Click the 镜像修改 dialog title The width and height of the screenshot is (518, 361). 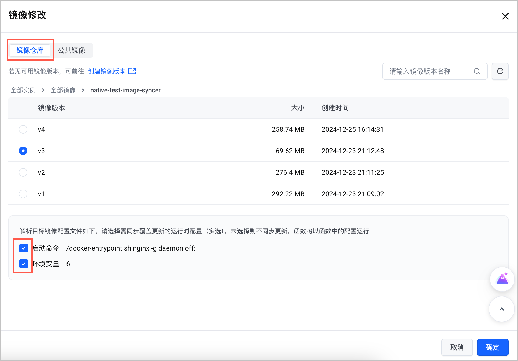[x=27, y=15]
